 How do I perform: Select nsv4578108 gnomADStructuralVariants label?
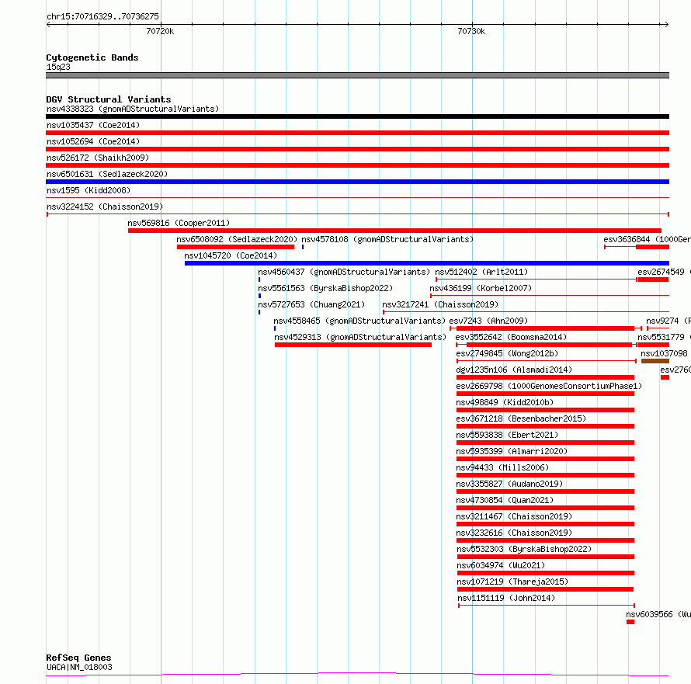tap(387, 239)
